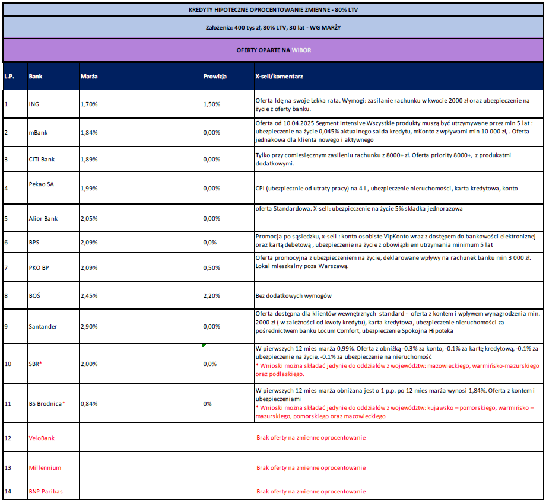Click BOŚ's 2,20% commission cell

[212, 295]
